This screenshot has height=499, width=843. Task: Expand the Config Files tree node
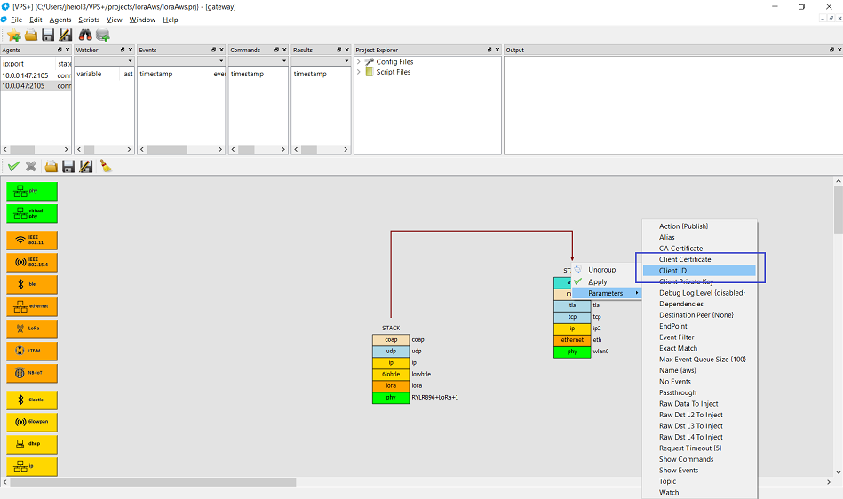360,62
